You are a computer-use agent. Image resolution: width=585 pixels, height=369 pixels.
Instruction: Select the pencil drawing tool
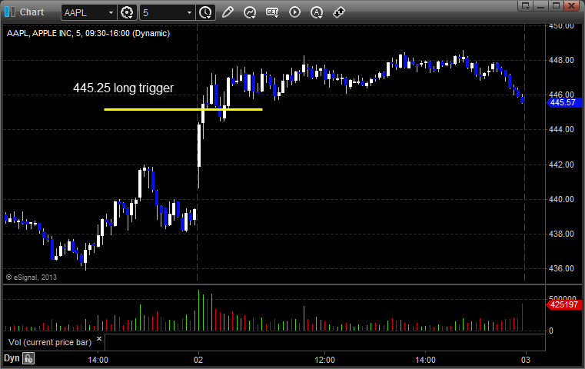pyautogui.click(x=228, y=12)
